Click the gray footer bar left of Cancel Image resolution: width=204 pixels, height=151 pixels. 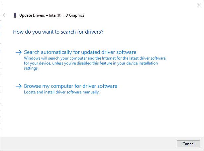coord(88,144)
